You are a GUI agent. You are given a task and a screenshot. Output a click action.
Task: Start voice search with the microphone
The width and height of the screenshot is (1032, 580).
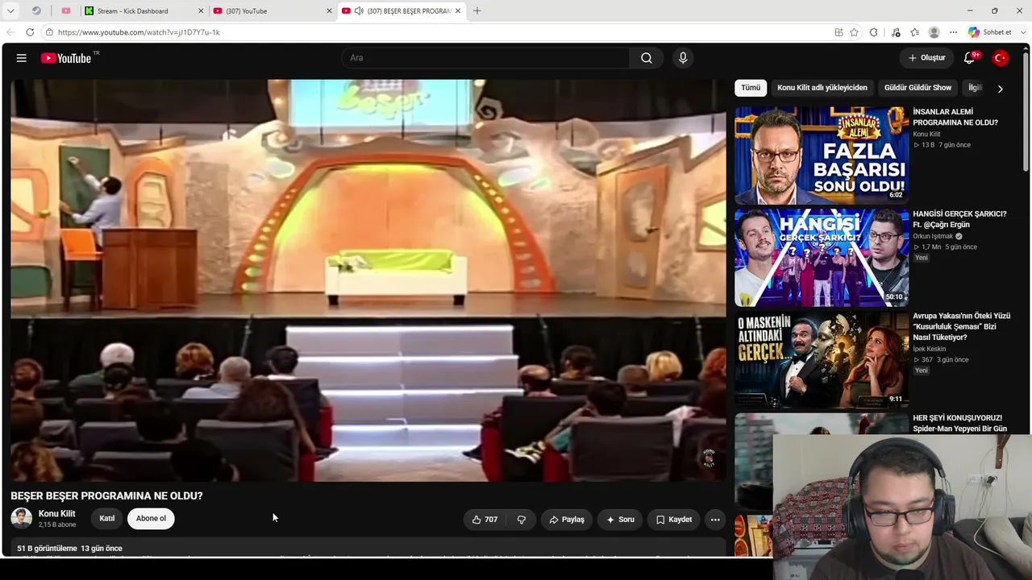(683, 58)
